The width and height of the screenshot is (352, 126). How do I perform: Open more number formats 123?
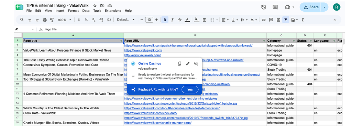(109, 20)
